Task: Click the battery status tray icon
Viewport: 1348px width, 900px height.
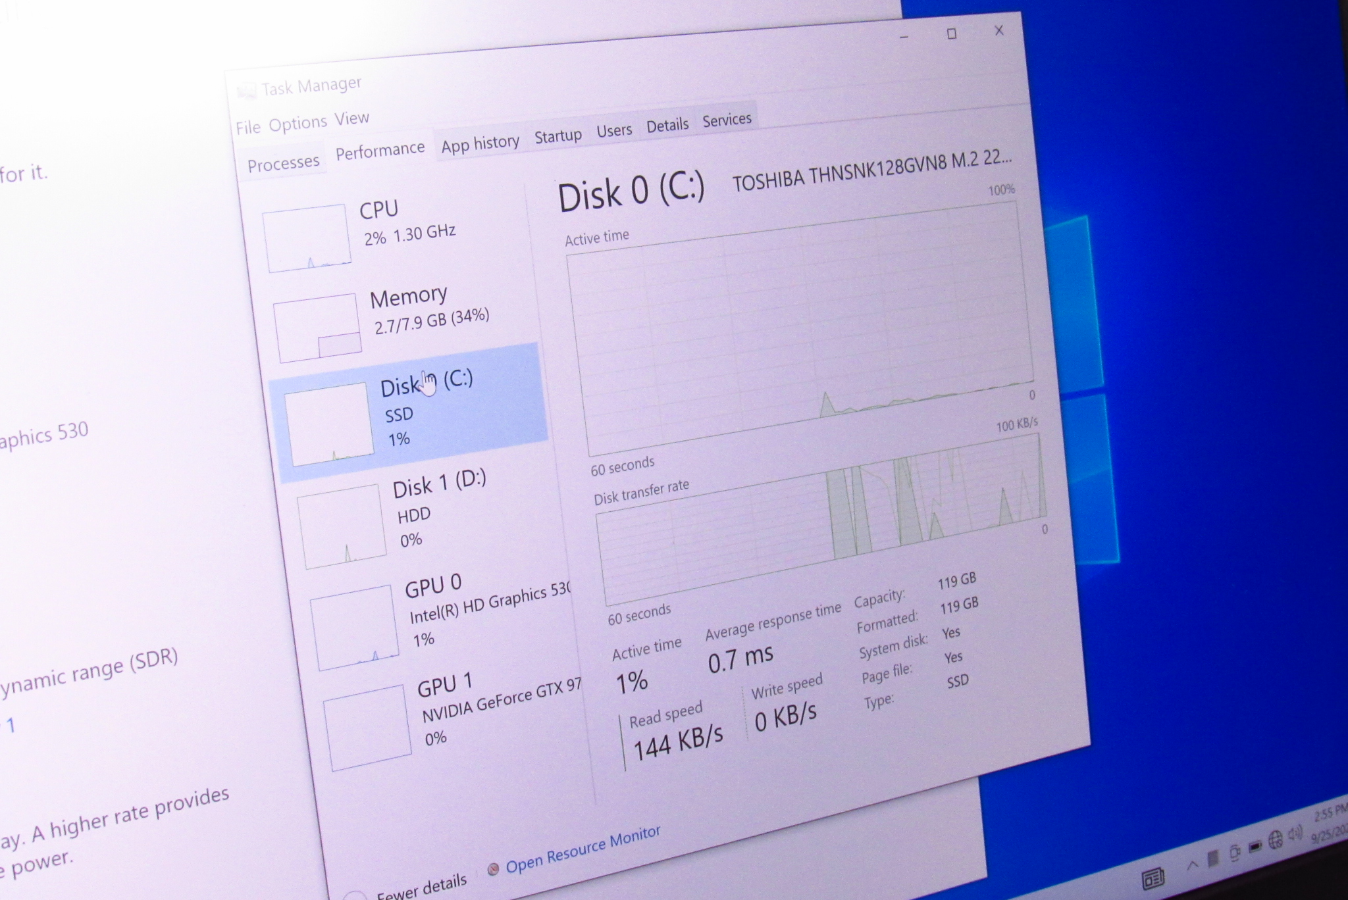Action: [1255, 846]
